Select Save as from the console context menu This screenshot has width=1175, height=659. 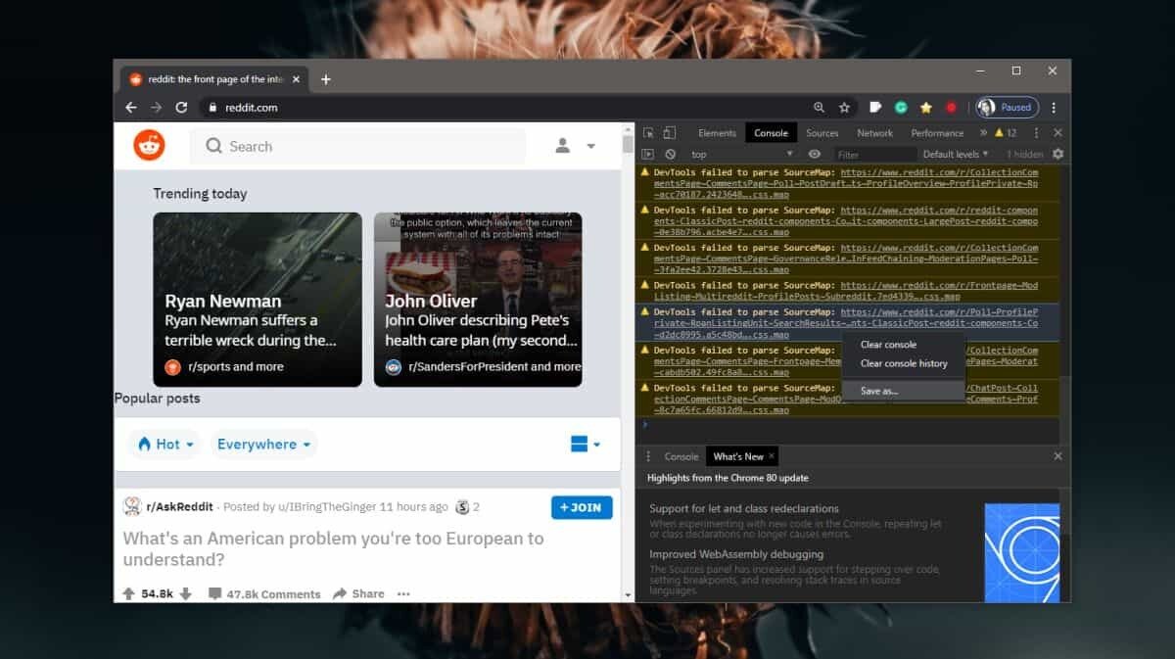tap(878, 390)
